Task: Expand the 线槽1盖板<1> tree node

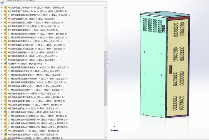Action: tap(1, 101)
